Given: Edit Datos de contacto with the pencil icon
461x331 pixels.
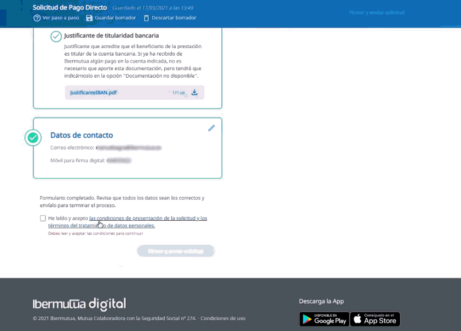Looking at the screenshot, I should tap(211, 128).
